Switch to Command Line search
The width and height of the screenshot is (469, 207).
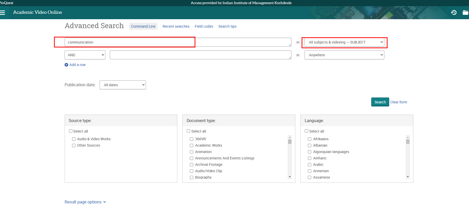click(143, 26)
